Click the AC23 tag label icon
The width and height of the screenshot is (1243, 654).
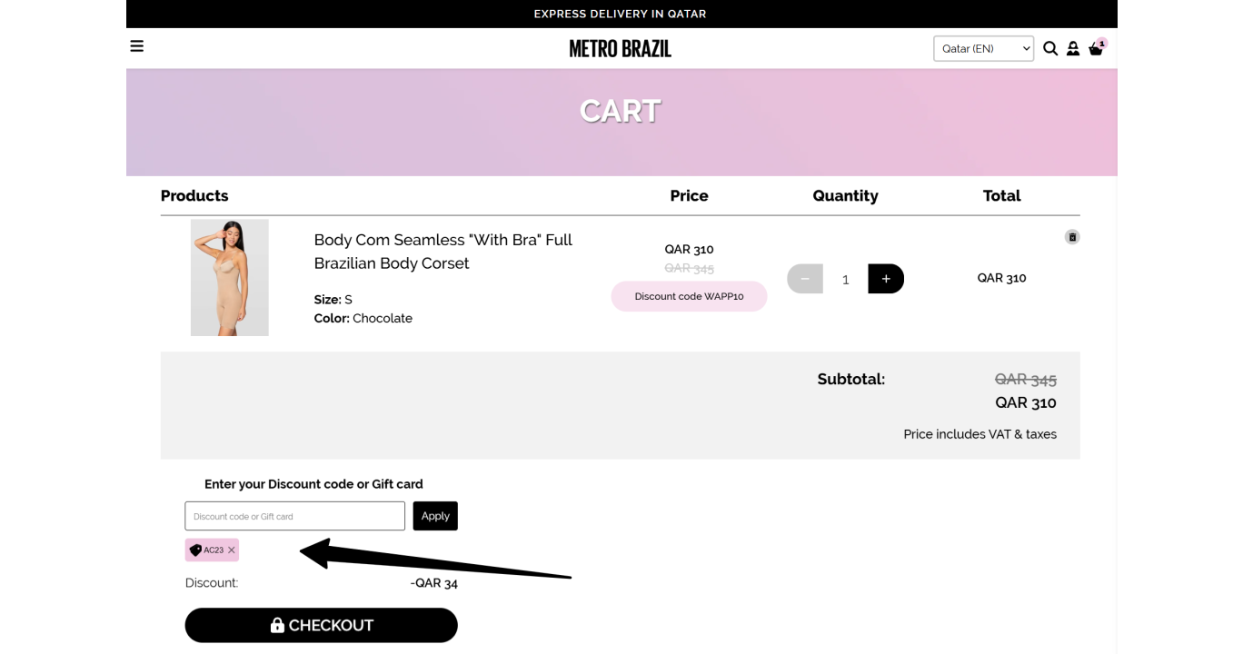click(195, 550)
